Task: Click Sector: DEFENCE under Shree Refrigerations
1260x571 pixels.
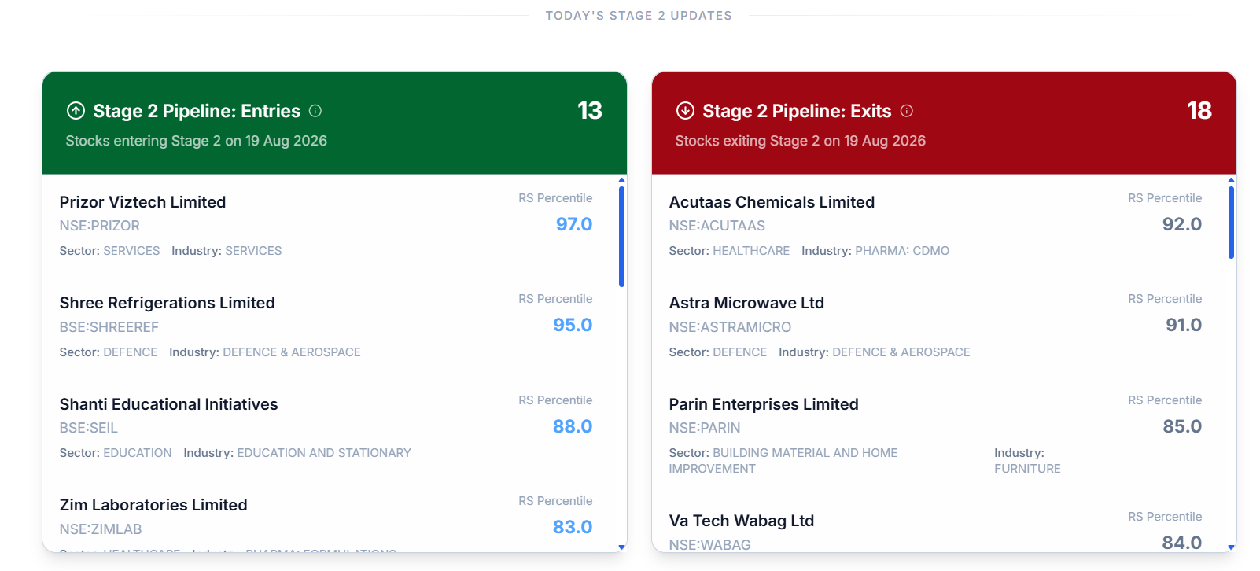Action: [109, 352]
